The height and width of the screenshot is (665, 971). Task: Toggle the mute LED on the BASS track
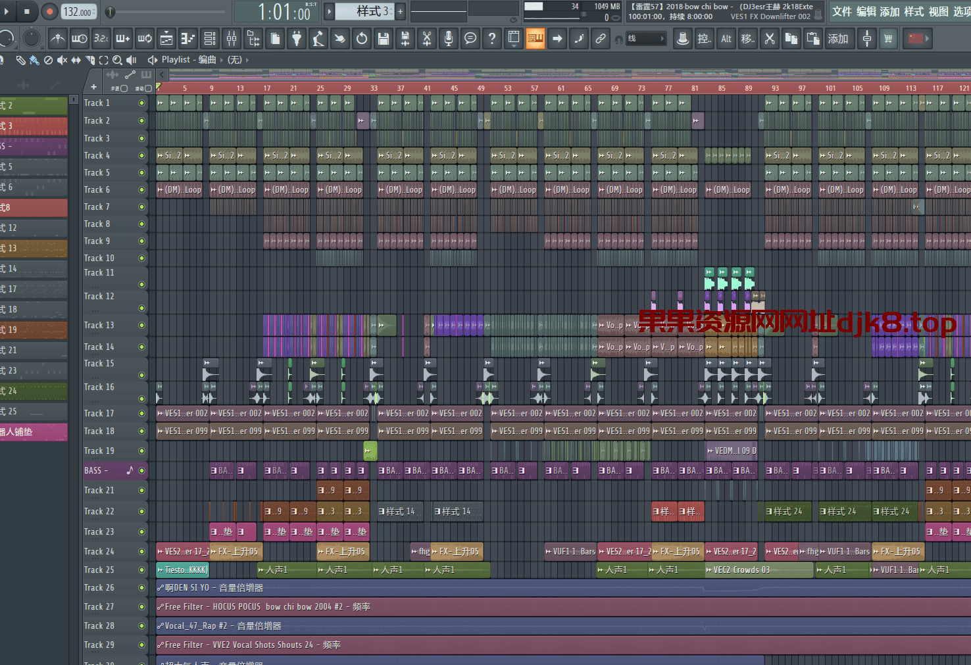tap(141, 470)
